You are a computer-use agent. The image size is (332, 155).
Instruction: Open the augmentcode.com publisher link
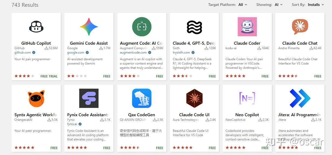pos(133,52)
